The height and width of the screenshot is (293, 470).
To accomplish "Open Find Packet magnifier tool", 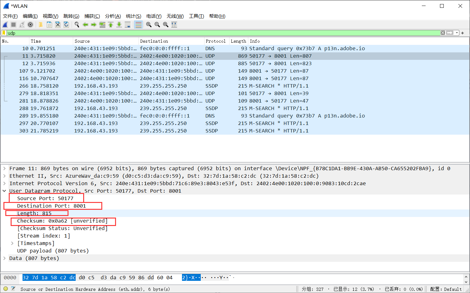I will tap(77, 25).
